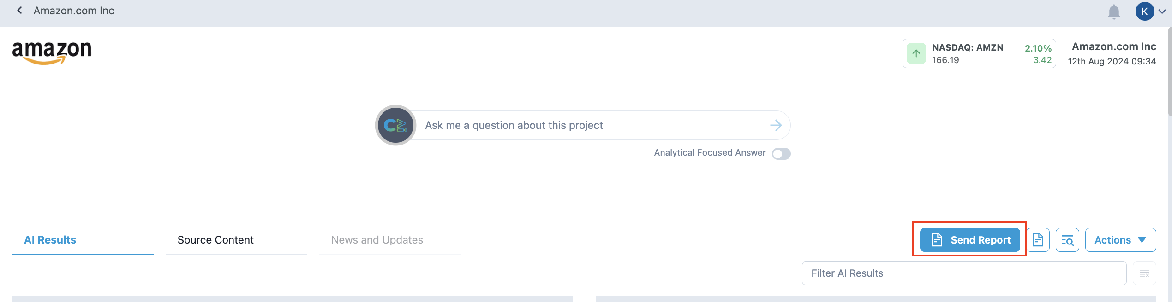Viewport: 1172px width, 302px height.
Task: Click the submit question arrow icon
Action: point(776,125)
